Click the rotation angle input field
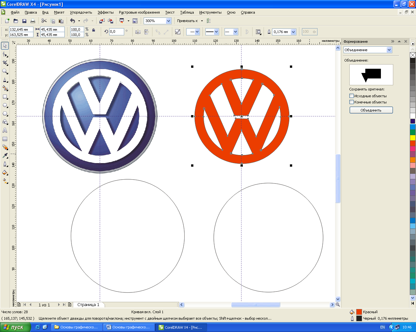 tap(116, 32)
